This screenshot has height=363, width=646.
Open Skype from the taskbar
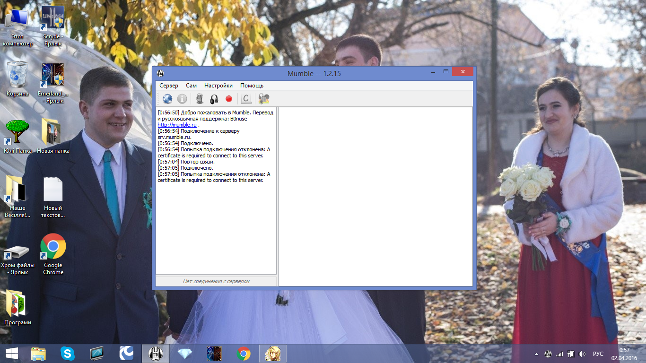(x=68, y=354)
